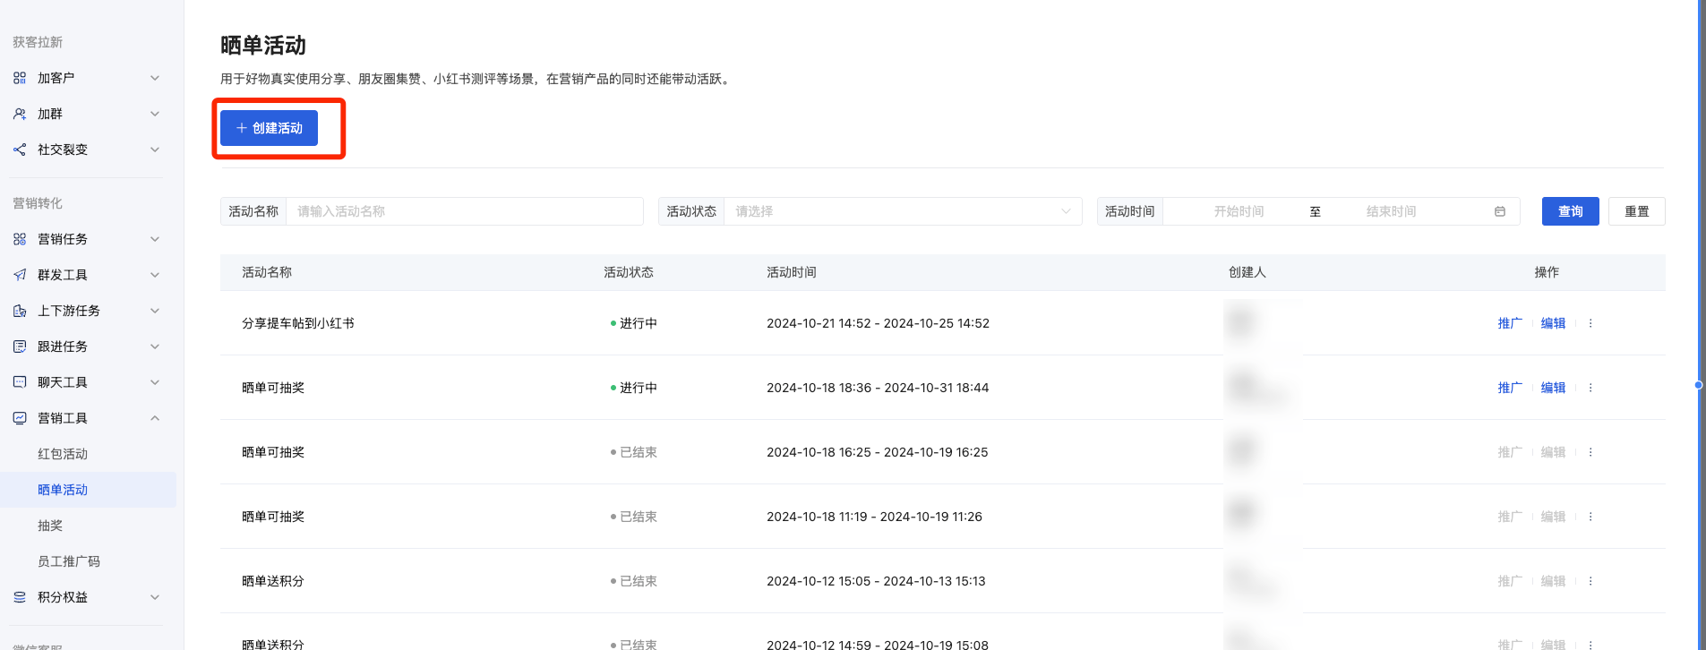Click the 跟进任务 sidebar icon
This screenshot has height=650, width=1706.
20,346
